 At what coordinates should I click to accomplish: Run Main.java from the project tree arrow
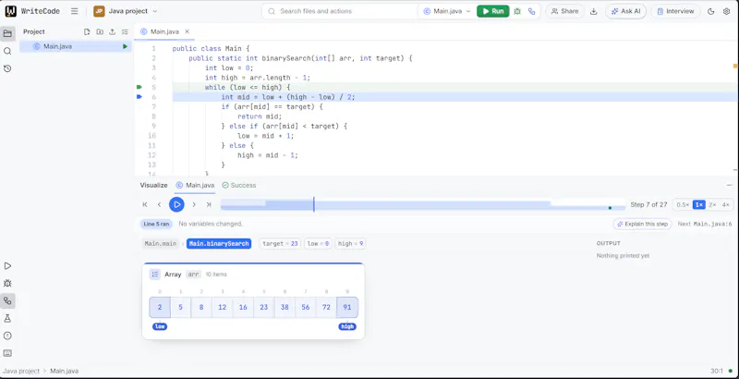tap(125, 46)
